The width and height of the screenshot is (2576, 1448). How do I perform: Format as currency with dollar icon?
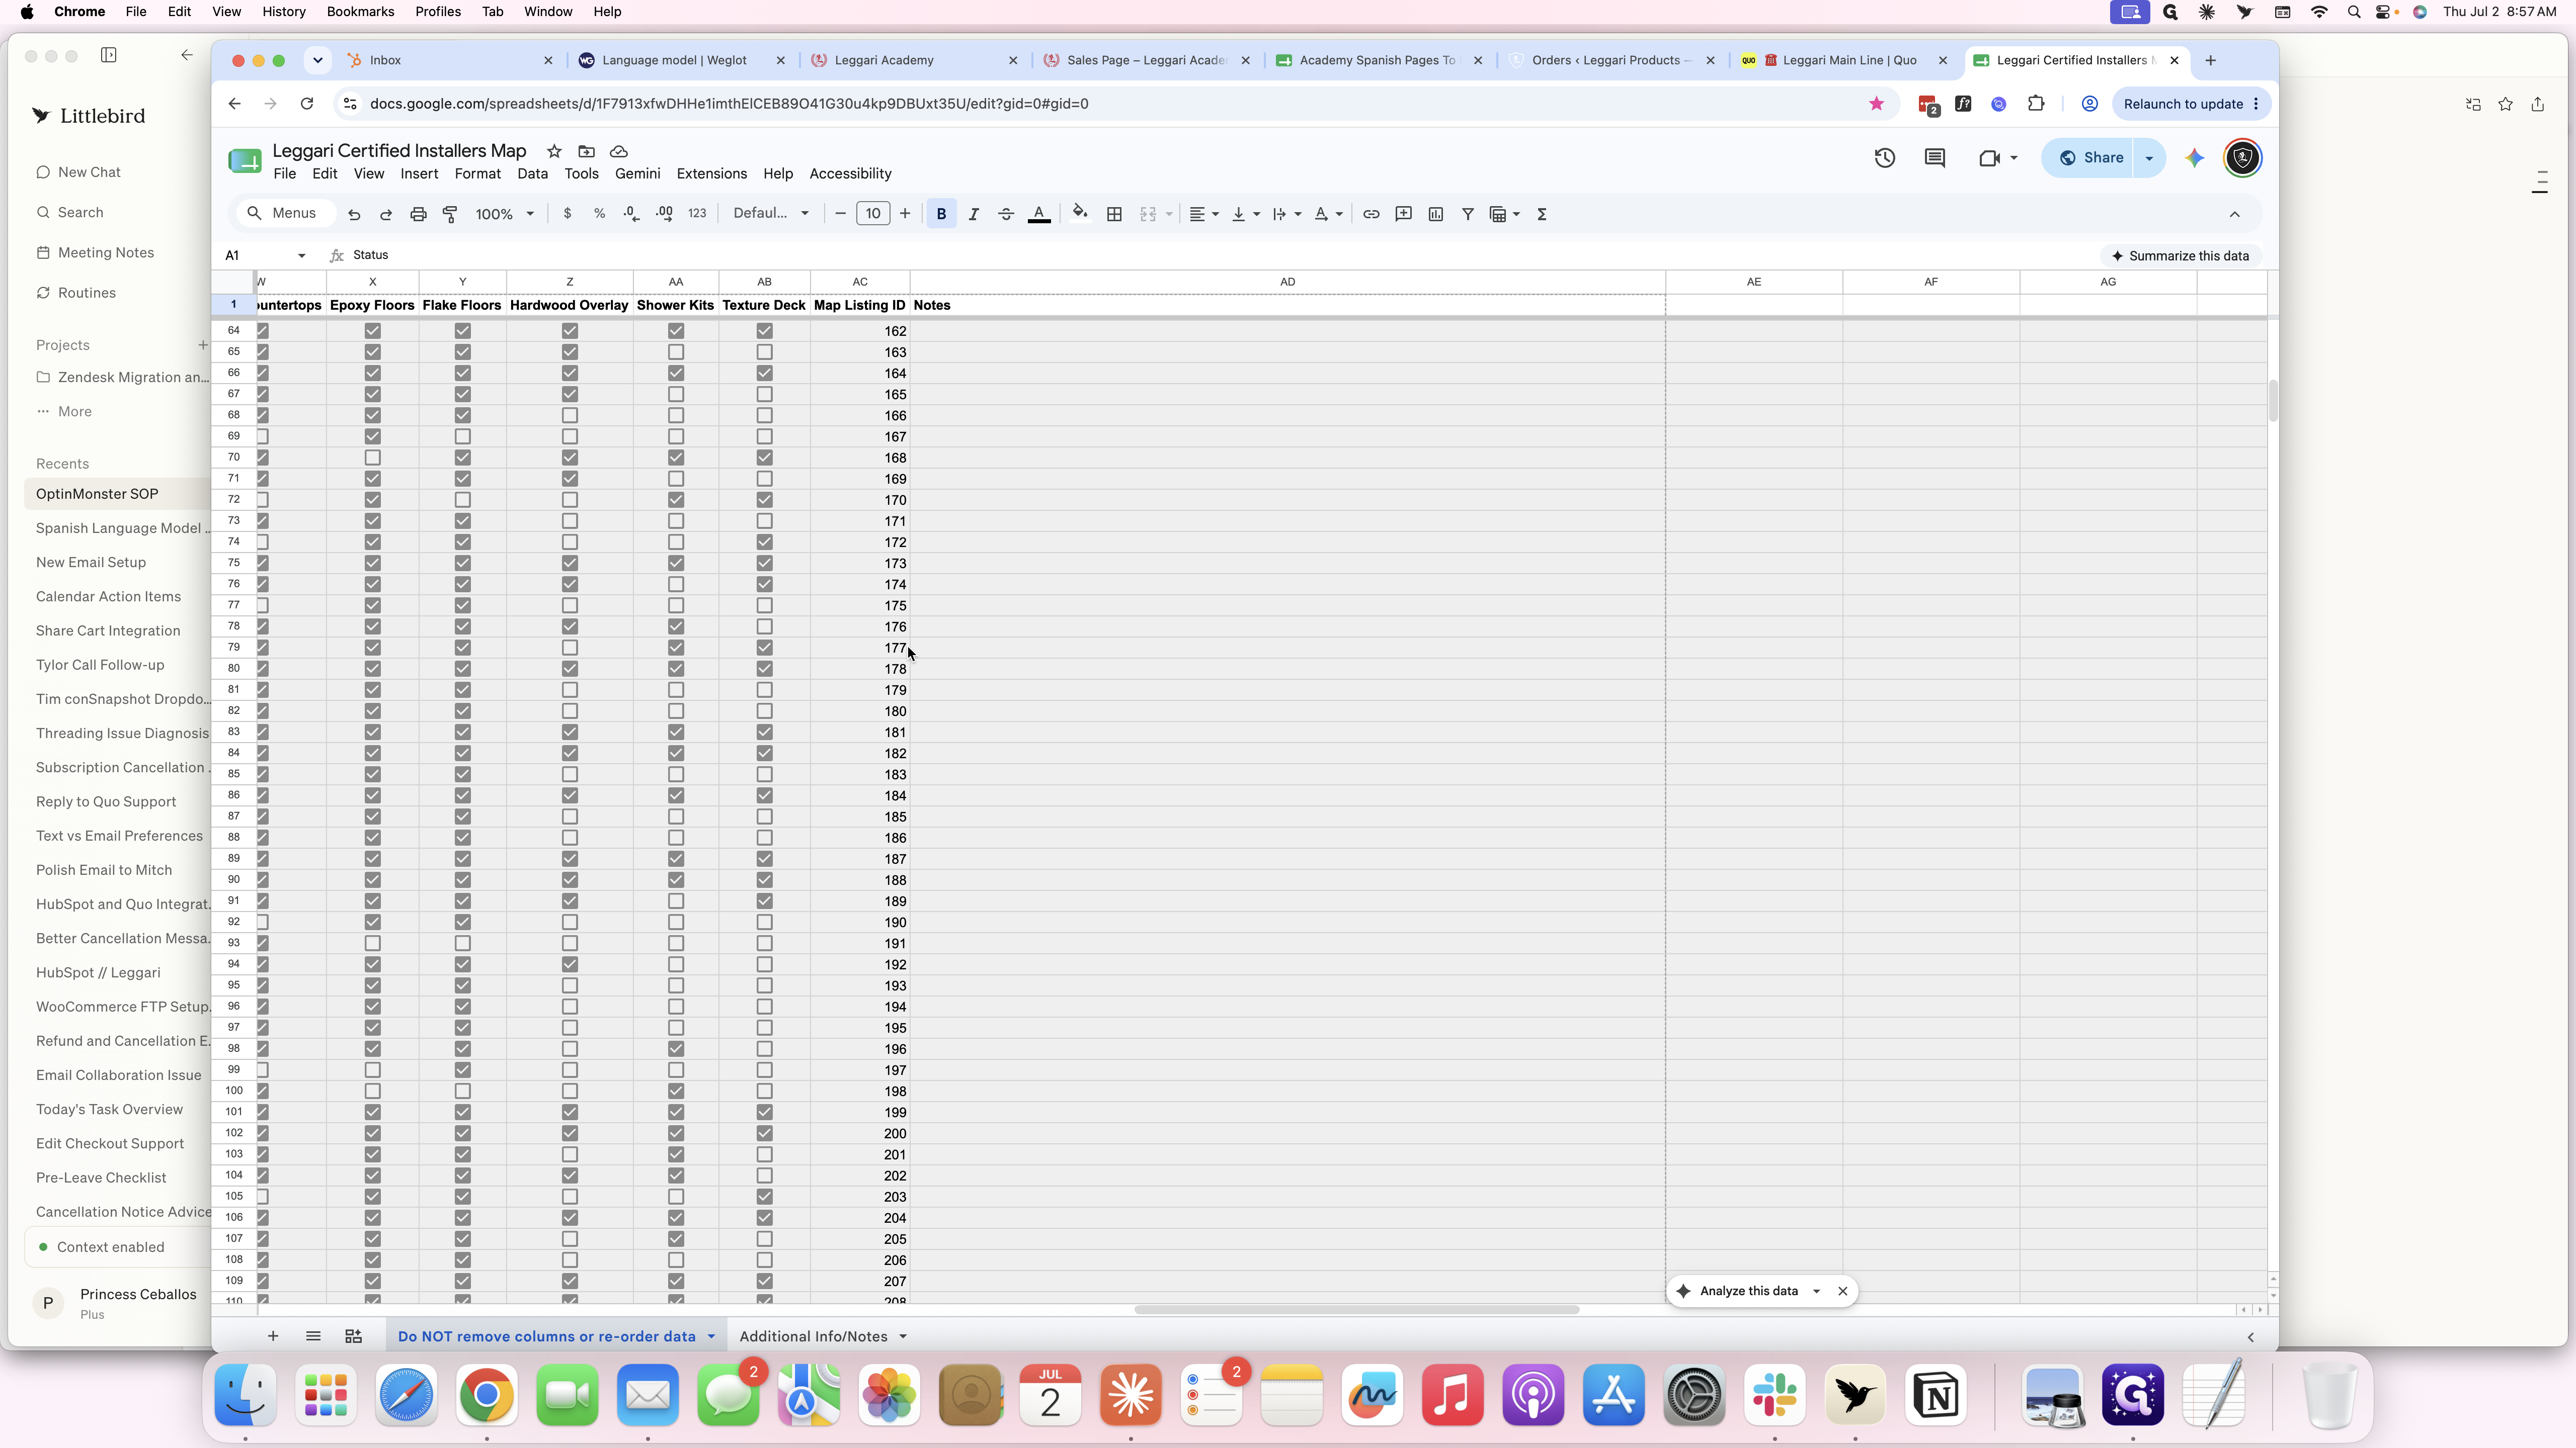pos(567,214)
